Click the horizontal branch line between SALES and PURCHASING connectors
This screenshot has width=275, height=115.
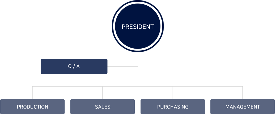click(x=138, y=87)
